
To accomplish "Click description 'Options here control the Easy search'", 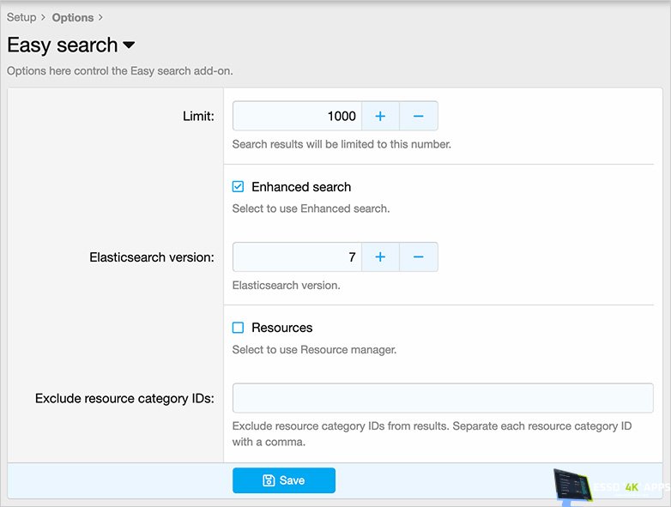I will pyautogui.click(x=120, y=70).
